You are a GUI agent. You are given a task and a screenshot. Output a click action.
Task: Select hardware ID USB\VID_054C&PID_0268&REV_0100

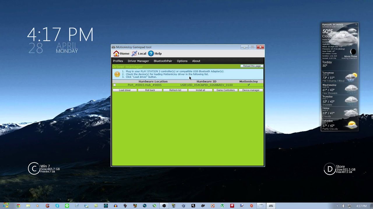(206, 85)
